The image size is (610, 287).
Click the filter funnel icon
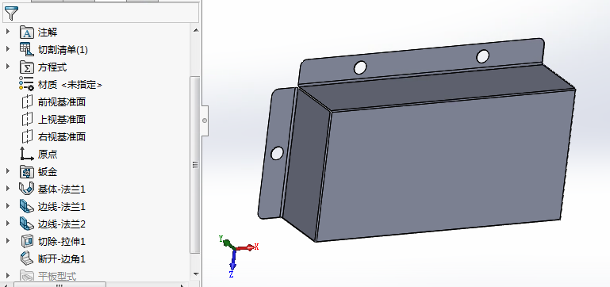point(11,13)
